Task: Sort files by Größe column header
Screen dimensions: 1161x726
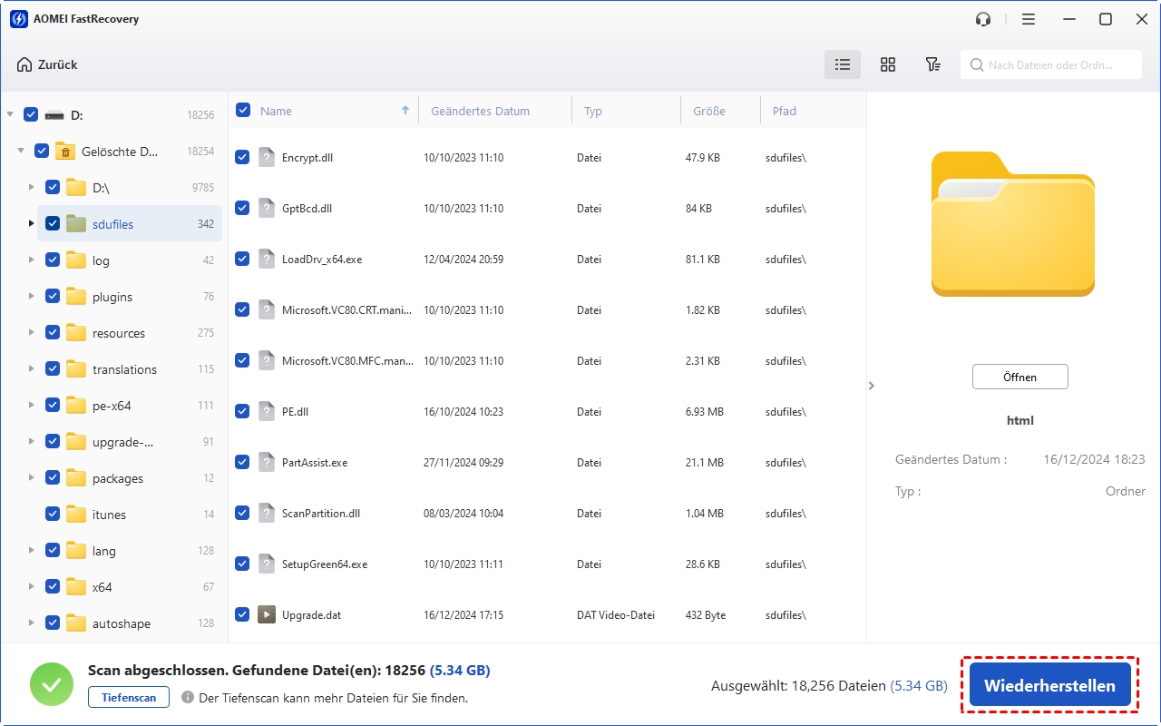Action: tap(708, 111)
